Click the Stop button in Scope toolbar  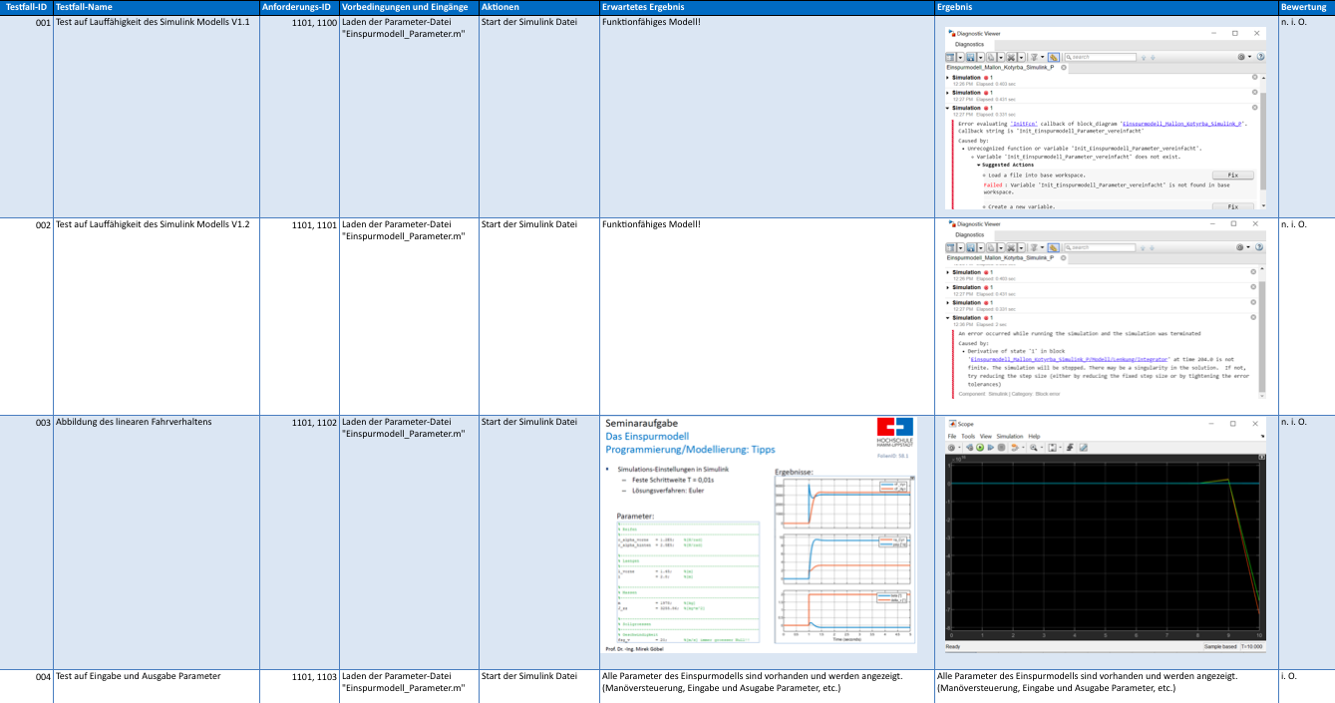click(1001, 448)
